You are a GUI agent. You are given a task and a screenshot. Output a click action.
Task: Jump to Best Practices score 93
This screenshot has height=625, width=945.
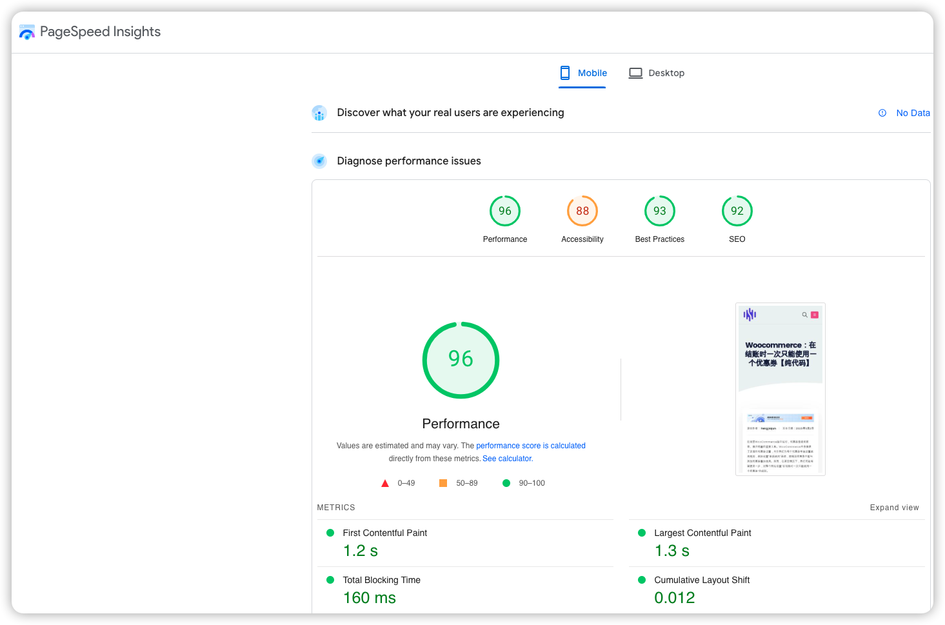(x=660, y=212)
